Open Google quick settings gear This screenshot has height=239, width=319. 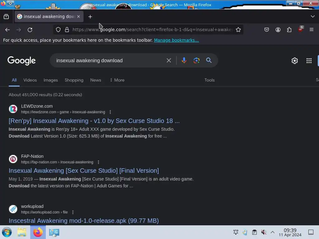[295, 61]
